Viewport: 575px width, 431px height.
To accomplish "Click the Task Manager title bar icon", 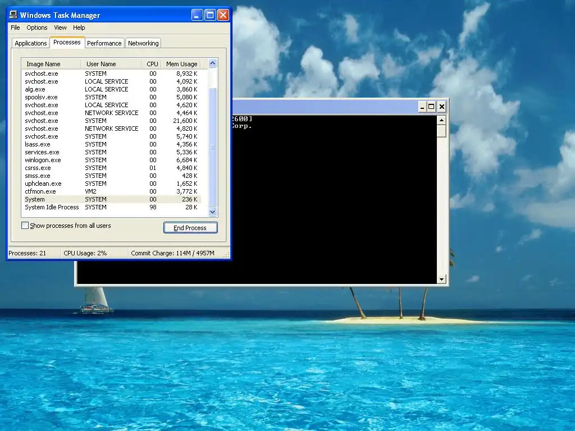I will [13, 15].
